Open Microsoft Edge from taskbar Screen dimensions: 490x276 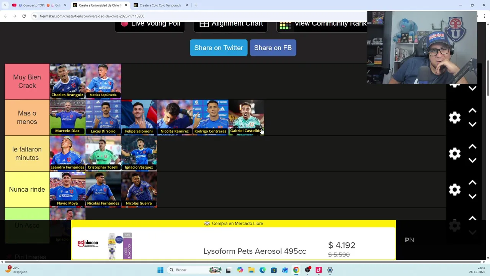tap(263, 270)
